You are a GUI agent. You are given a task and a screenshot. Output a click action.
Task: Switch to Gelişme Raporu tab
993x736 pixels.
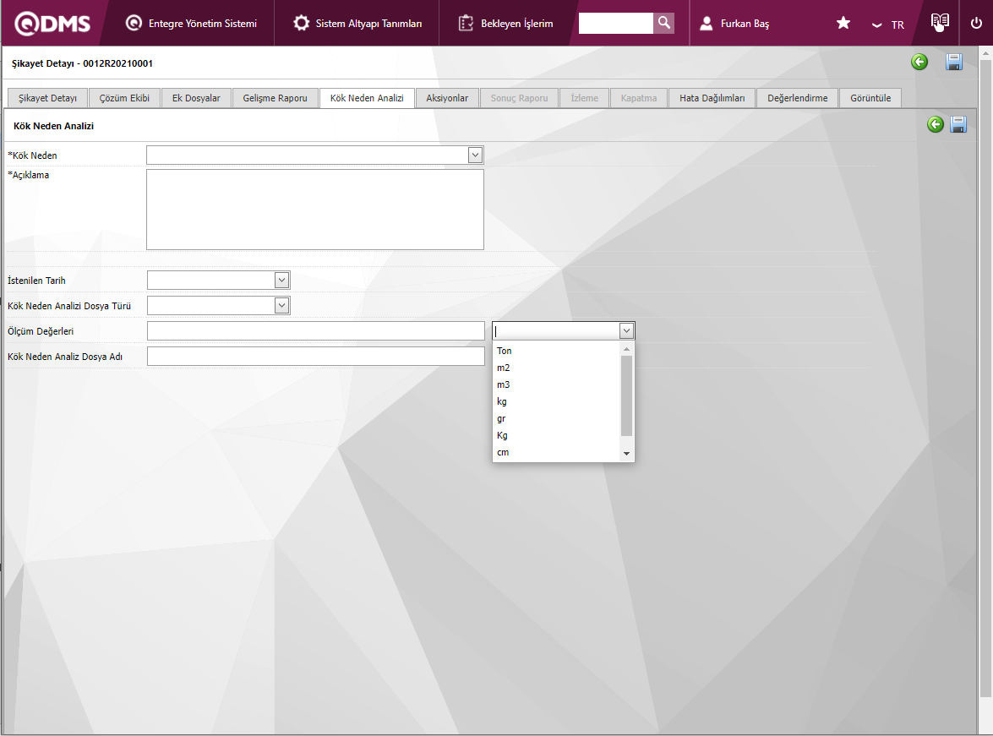tap(275, 98)
